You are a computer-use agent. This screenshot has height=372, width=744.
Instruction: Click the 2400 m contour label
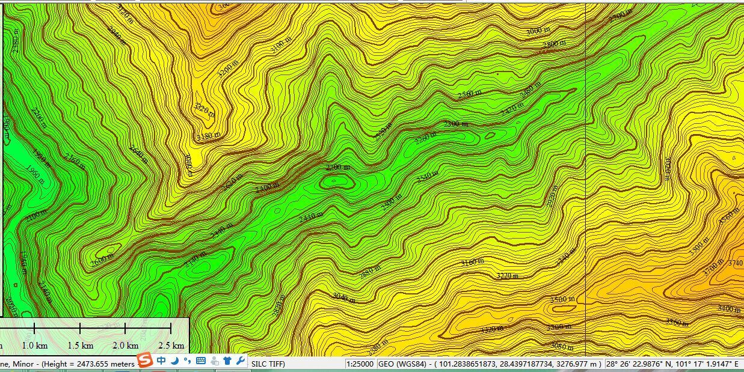point(267,189)
